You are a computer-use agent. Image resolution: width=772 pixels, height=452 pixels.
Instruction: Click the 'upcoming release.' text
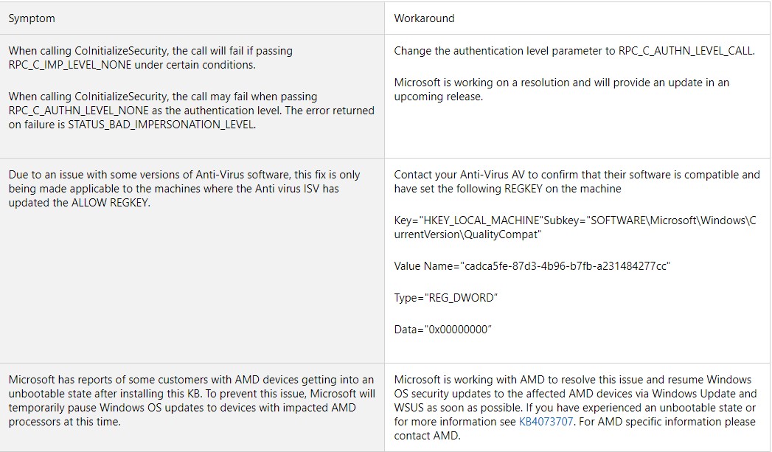[x=438, y=97]
